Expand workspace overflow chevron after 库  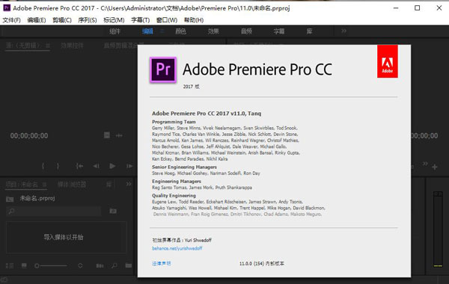pyautogui.click(x=343, y=31)
